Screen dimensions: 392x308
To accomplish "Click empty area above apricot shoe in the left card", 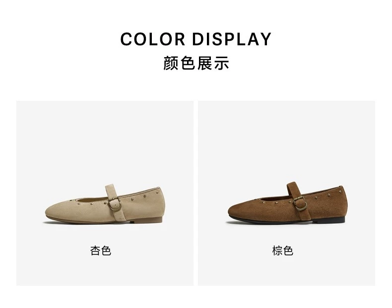I will pos(105,140).
